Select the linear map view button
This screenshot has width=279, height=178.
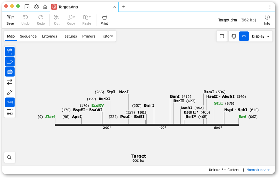pyautogui.click(x=244, y=36)
